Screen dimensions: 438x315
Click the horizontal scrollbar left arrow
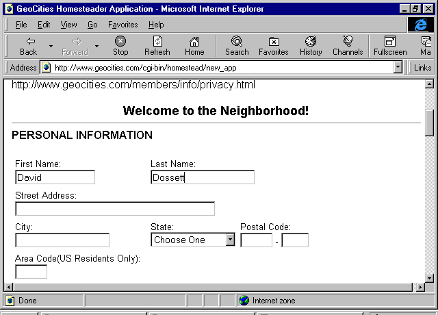[x=9, y=287]
